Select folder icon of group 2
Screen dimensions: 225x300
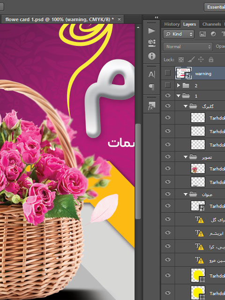tap(186, 85)
